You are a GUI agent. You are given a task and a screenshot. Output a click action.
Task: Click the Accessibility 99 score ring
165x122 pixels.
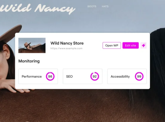pos(139,76)
